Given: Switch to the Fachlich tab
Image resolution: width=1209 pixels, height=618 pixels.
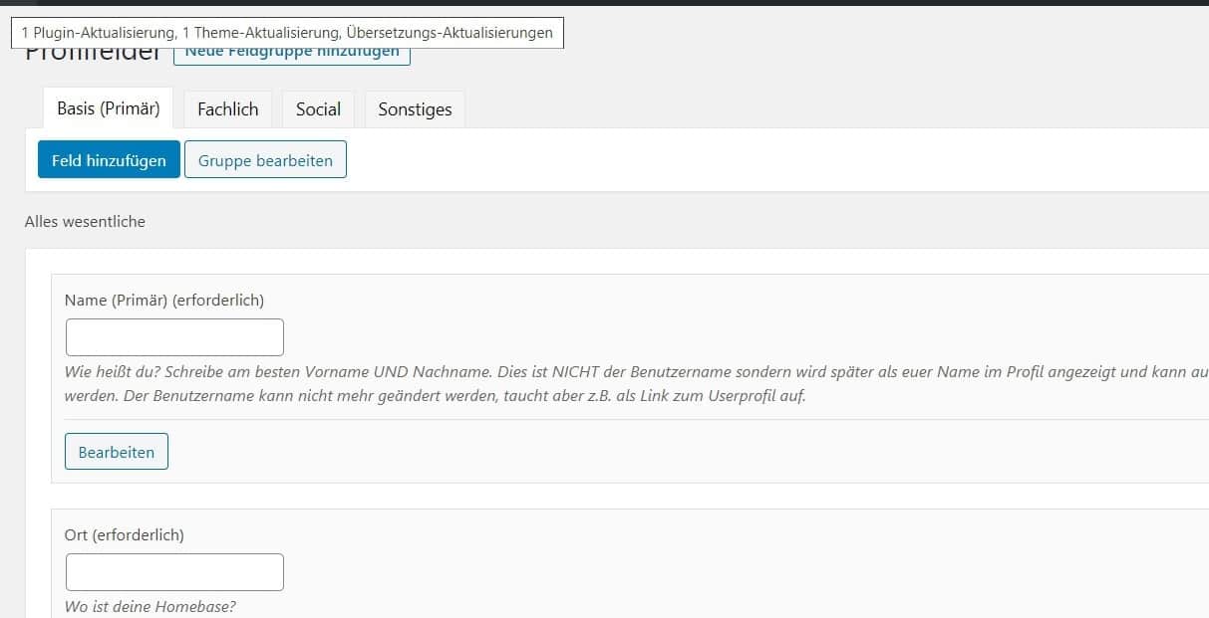Looking at the screenshot, I should click(227, 109).
